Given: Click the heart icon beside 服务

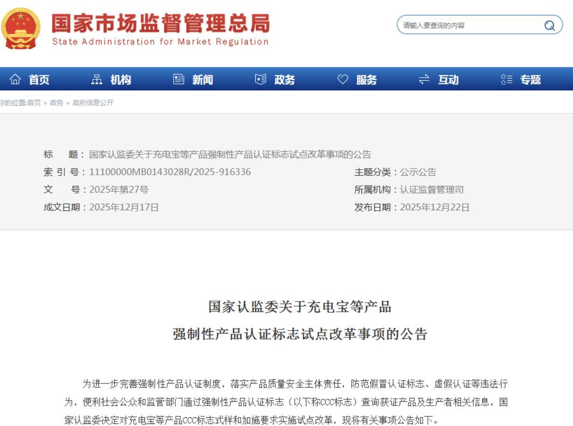Looking at the screenshot, I should coord(342,79).
